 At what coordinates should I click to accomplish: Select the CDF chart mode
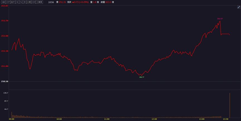pos(33,2)
